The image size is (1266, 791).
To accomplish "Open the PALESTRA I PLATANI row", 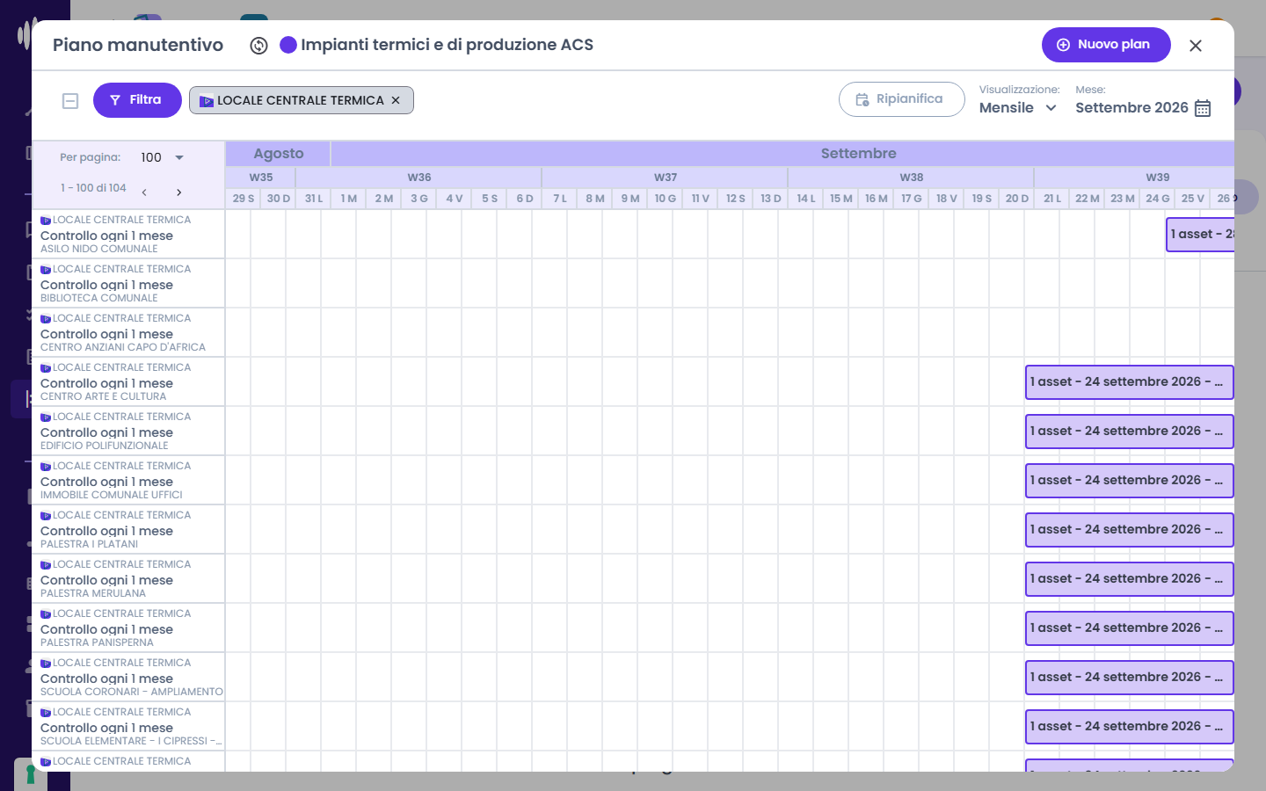I will point(128,529).
